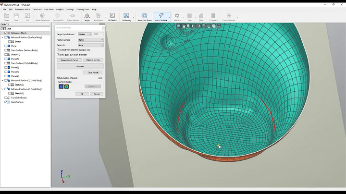
Task: Open the Surfacing dropdown arrow
Action: (x=134, y=17)
